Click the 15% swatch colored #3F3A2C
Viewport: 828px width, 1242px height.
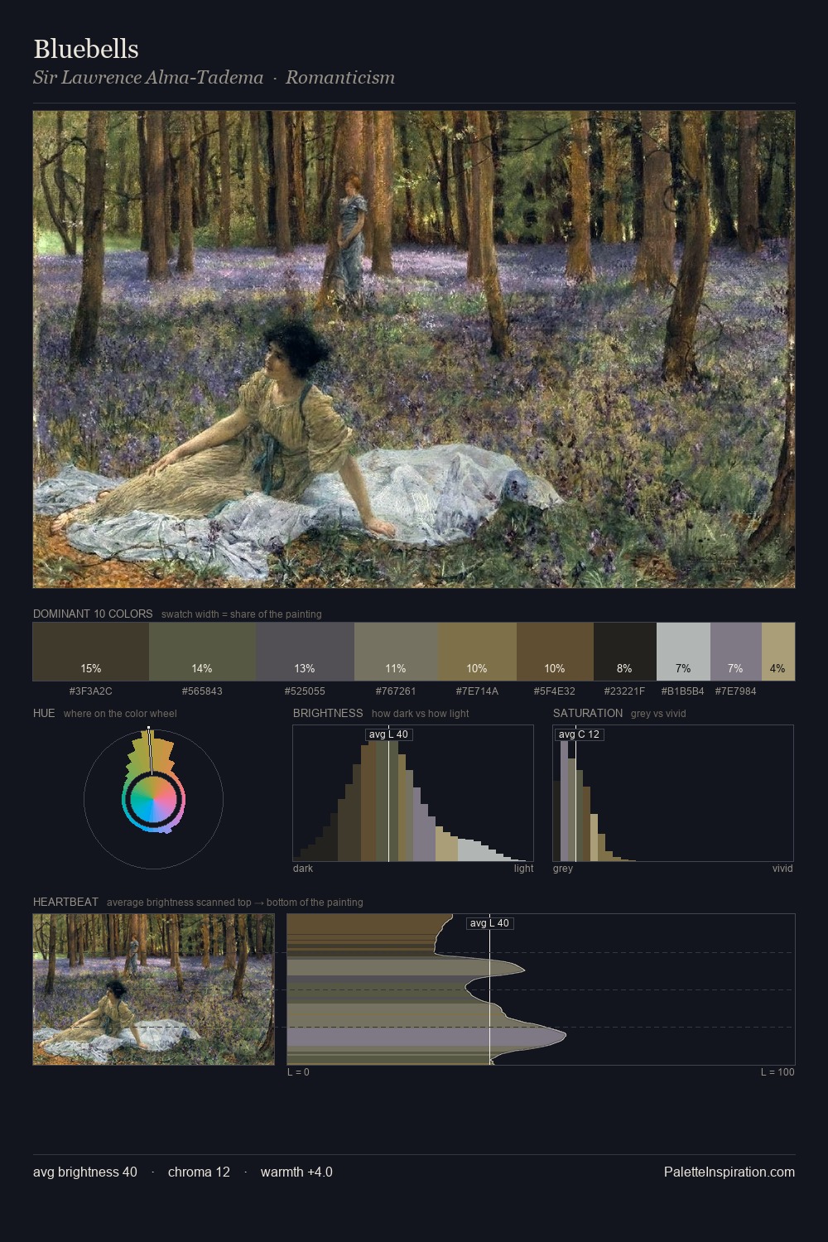coord(91,652)
